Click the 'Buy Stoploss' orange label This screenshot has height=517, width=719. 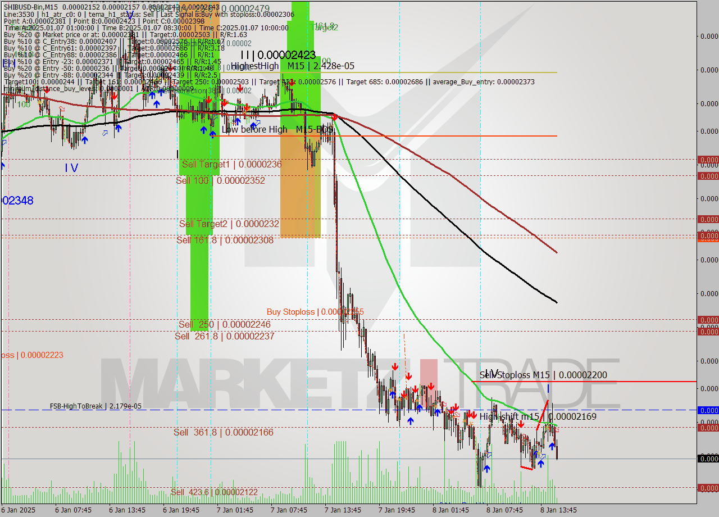point(315,311)
